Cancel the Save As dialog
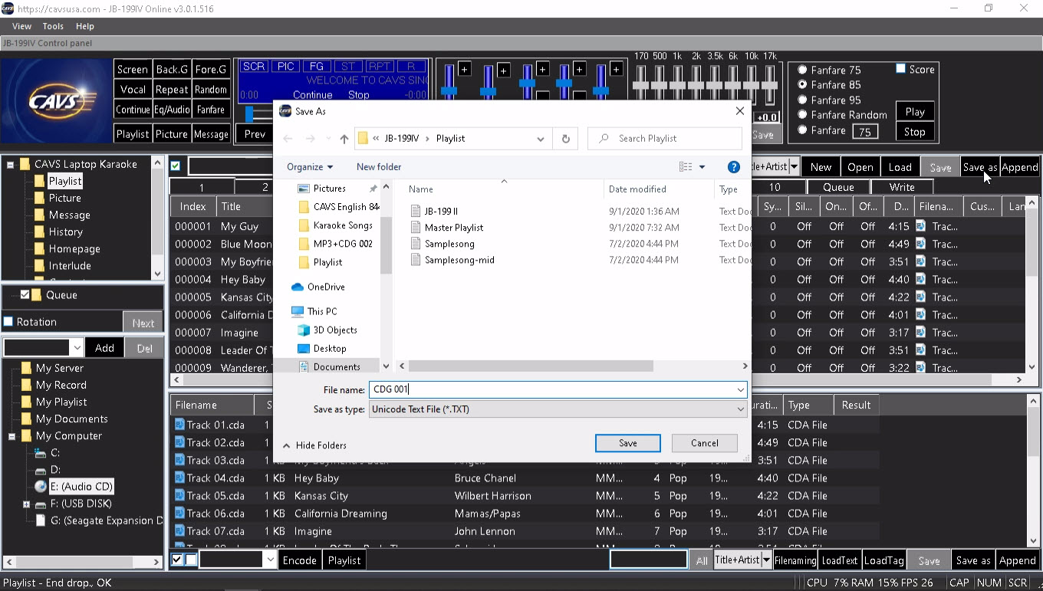The height and width of the screenshot is (591, 1043). [704, 443]
